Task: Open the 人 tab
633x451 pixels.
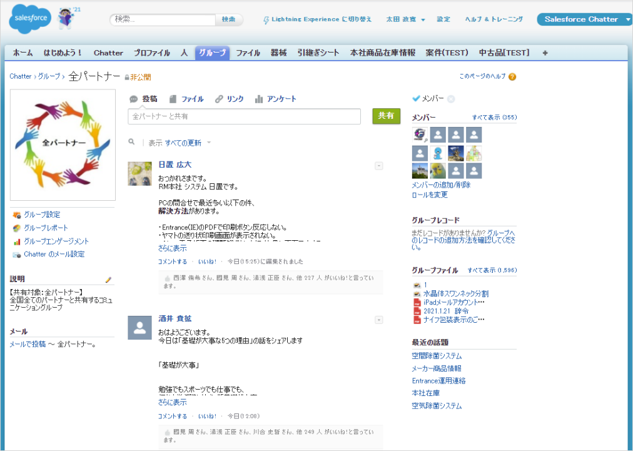Action: (x=184, y=53)
